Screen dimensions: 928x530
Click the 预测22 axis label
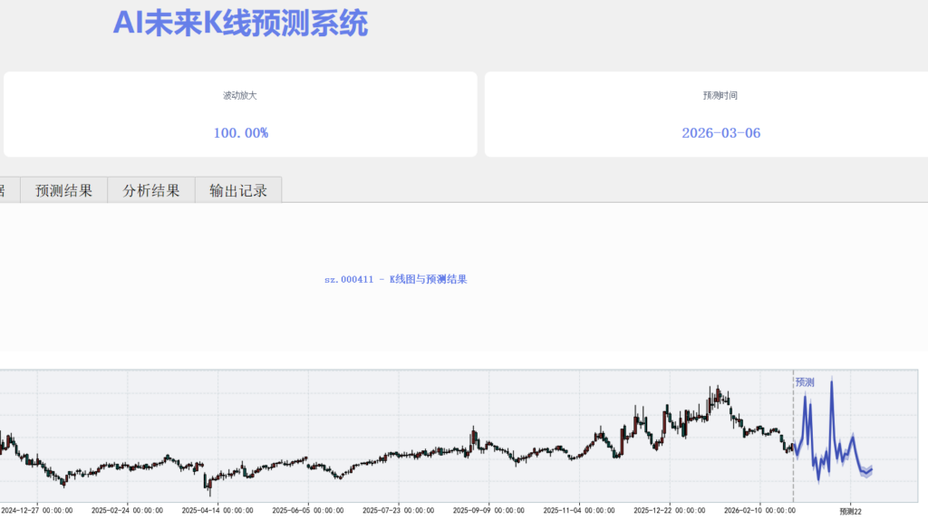(850, 511)
